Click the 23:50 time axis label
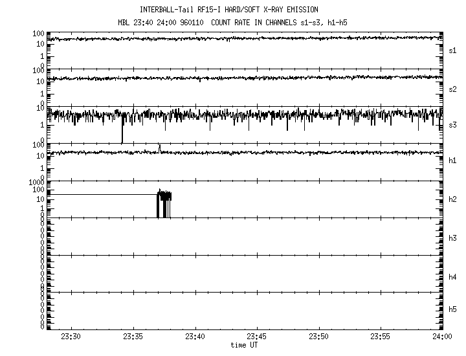Screen dimensions: 466x356 pos(319,337)
